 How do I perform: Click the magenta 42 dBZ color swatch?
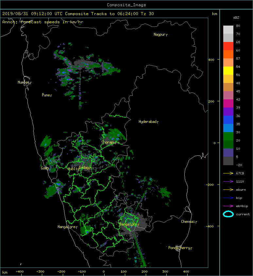[x=228, y=103]
